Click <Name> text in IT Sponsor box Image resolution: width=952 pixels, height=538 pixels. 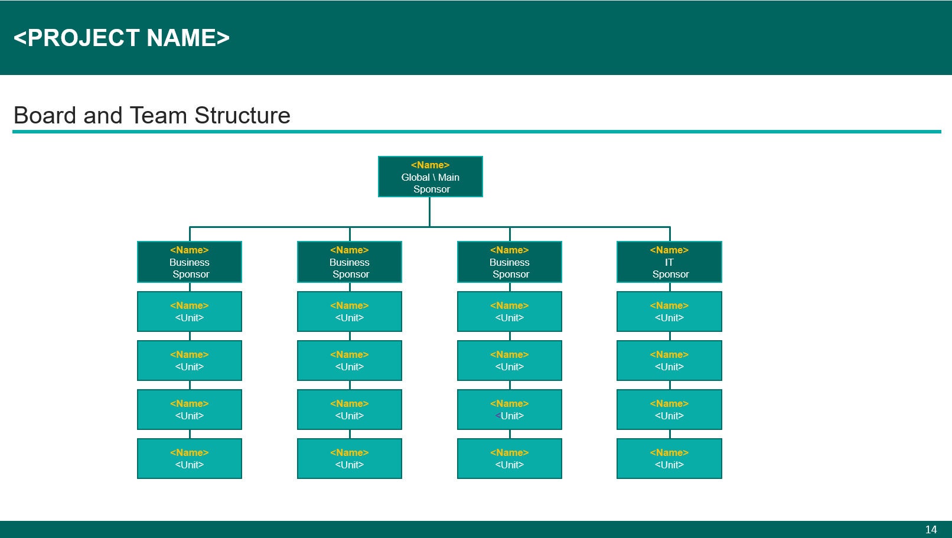coord(669,250)
